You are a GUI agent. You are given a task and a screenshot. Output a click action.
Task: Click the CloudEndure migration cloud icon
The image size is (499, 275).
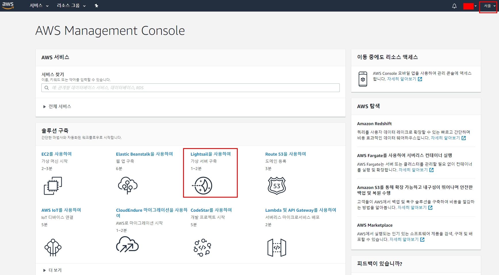tap(127, 245)
